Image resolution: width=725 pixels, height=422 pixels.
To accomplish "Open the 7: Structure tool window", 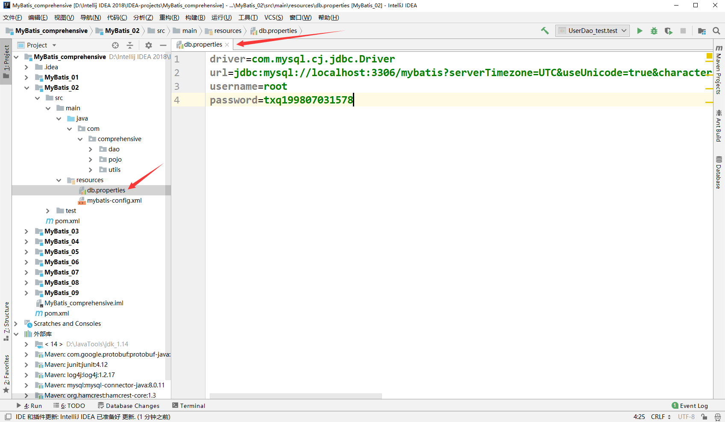I will [6, 321].
